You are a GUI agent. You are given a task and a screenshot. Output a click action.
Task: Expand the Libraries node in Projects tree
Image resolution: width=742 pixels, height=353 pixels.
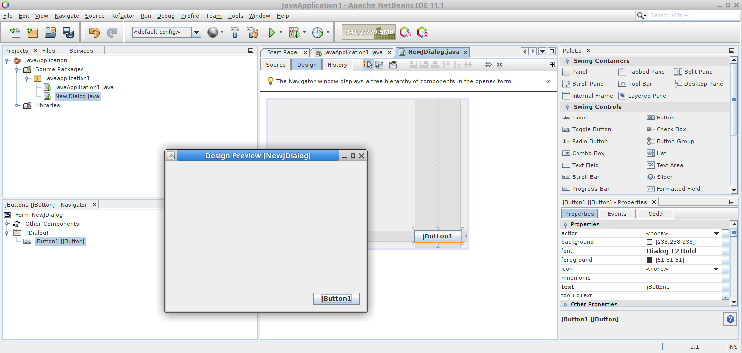[x=17, y=105]
